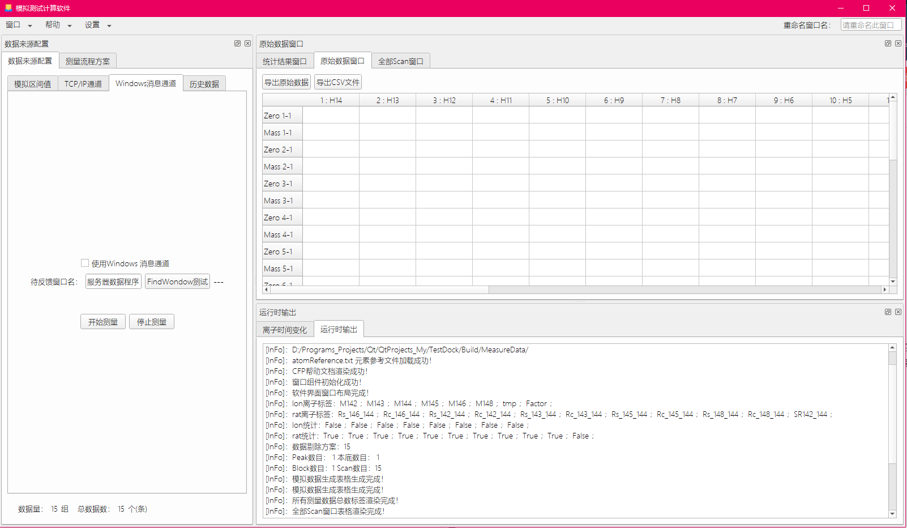Click the 导出CSV文件 button
Viewport: 907px width, 528px height.
[x=338, y=82]
